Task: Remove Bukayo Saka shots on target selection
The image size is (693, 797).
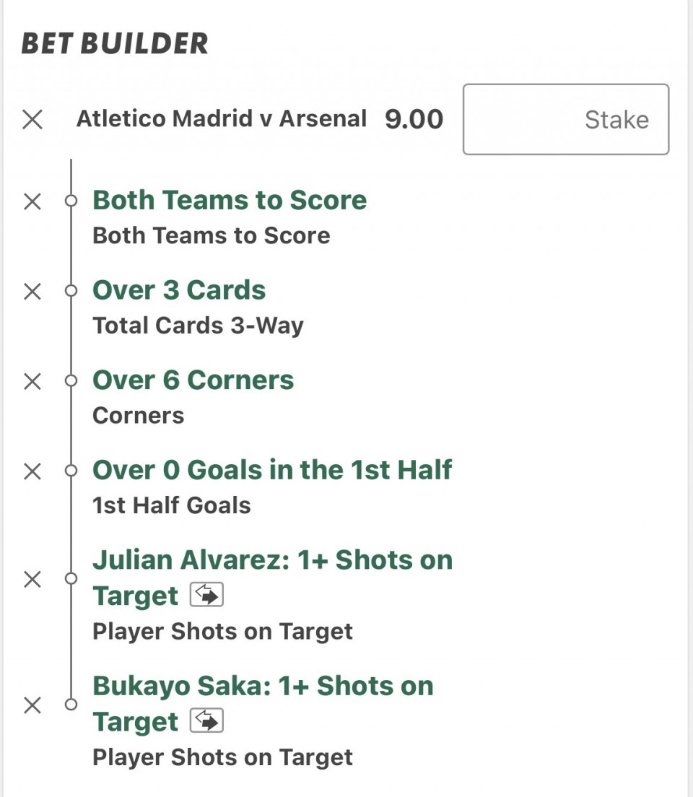Action: pos(32,705)
